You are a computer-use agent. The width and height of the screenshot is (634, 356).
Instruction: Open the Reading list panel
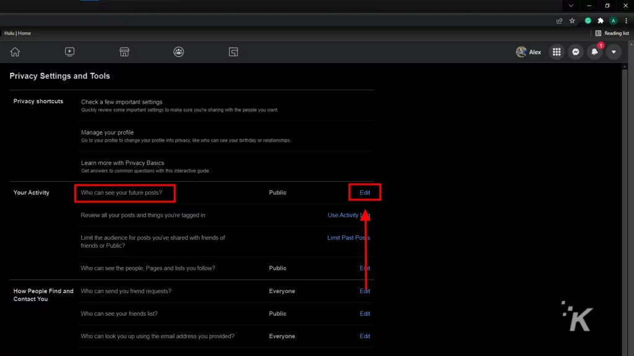pos(612,33)
